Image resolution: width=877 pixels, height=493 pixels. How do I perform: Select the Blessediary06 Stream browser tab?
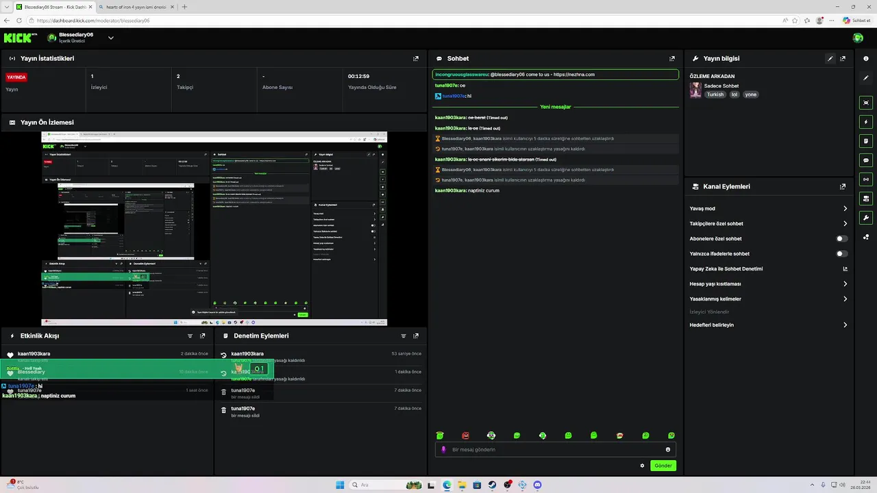click(53, 7)
